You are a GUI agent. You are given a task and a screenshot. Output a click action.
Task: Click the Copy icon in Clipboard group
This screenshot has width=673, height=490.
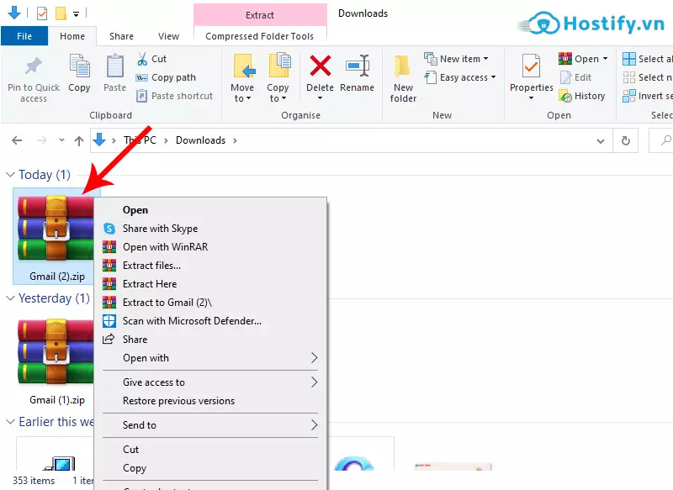[79, 66]
